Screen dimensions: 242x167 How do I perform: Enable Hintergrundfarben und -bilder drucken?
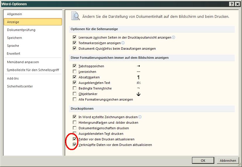click(x=75, y=123)
